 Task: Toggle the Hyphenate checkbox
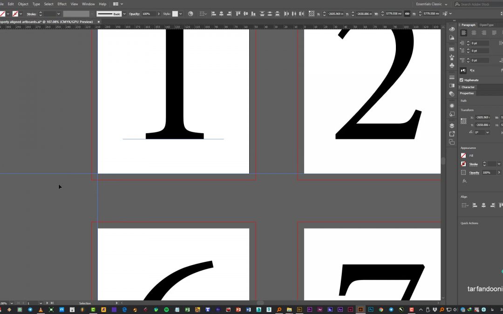coord(462,80)
